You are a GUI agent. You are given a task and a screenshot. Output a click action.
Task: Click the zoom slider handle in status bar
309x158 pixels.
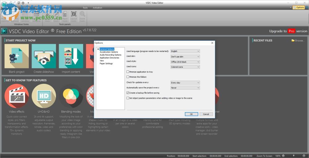[x=294, y=156]
